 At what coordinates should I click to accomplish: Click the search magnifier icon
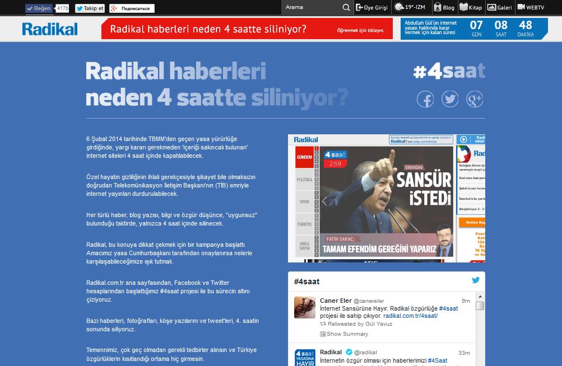coord(346,7)
